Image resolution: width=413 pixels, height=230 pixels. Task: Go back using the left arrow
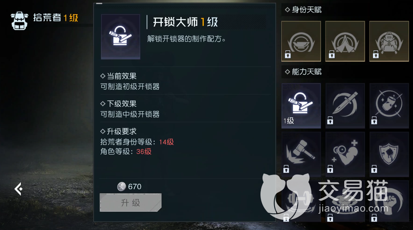tap(18, 189)
